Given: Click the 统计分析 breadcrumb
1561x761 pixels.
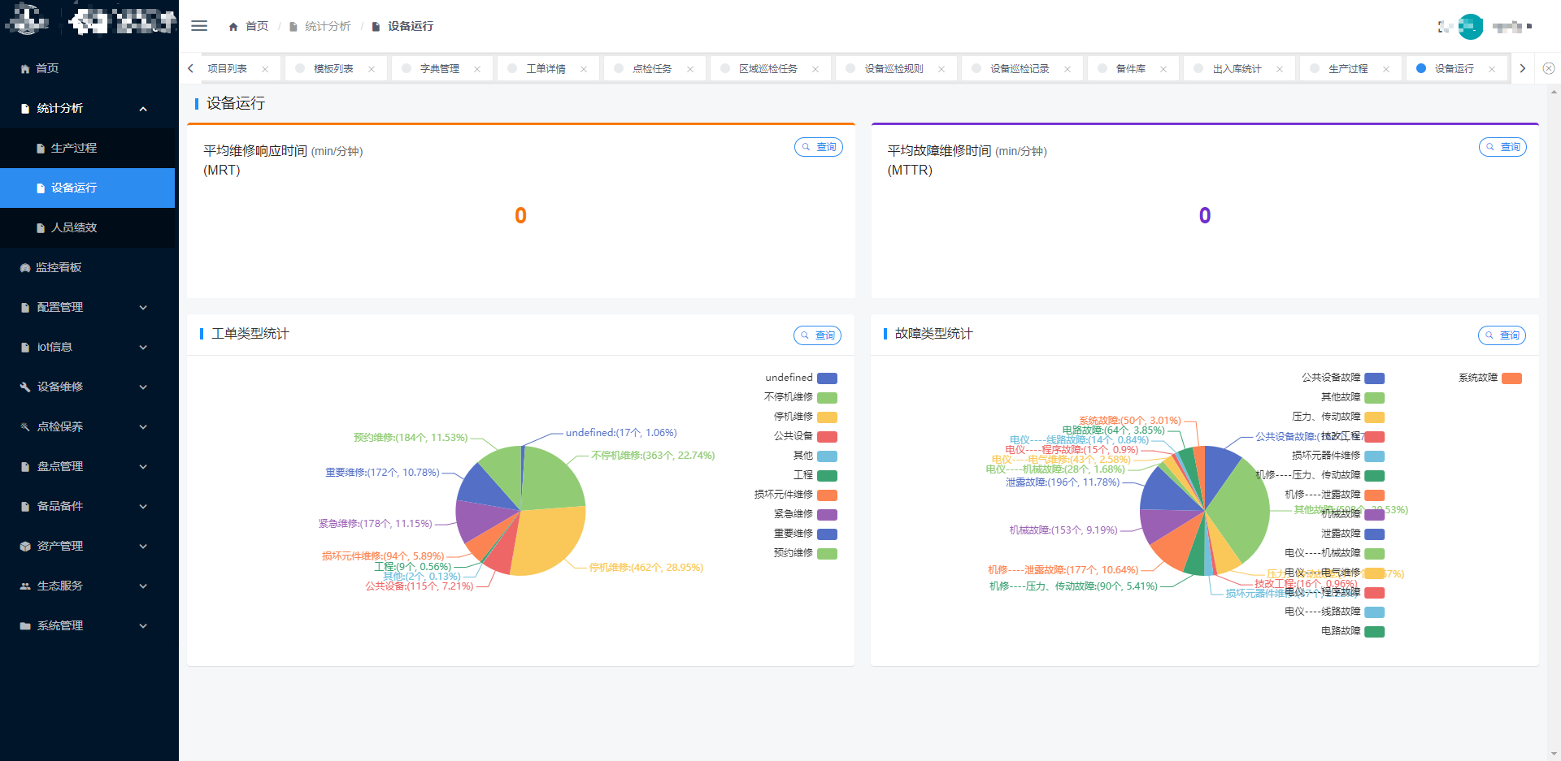Looking at the screenshot, I should 328,27.
